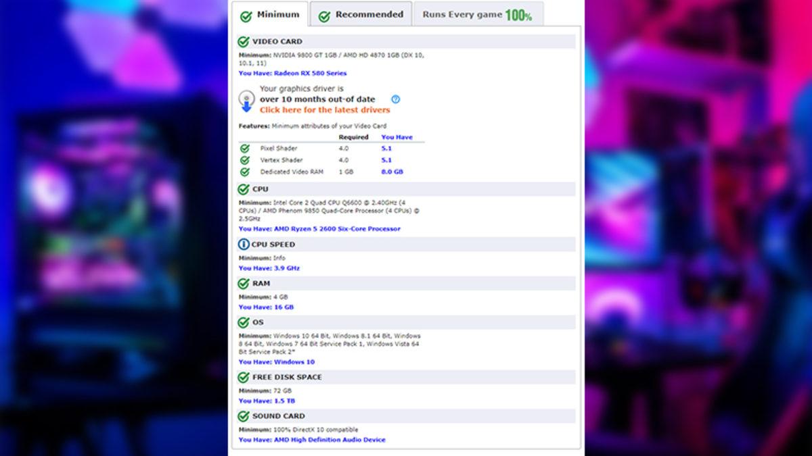812x456 pixels.
Task: Click the AMD High Definition Audio Device text
Action: pyautogui.click(x=330, y=439)
